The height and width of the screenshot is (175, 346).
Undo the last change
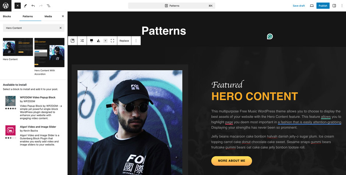[x=33, y=6]
